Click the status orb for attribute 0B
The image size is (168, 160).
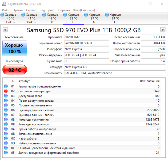click(6, 134)
